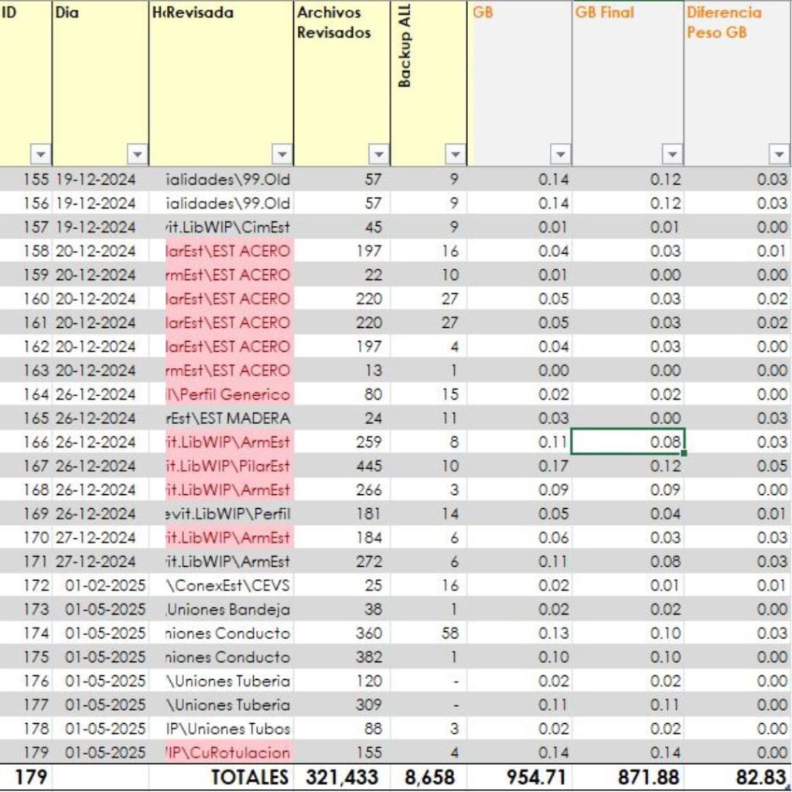Image resolution: width=792 pixels, height=792 pixels.
Task: Click the Uniones Bandeja cell in row 173
Action: pos(229,609)
